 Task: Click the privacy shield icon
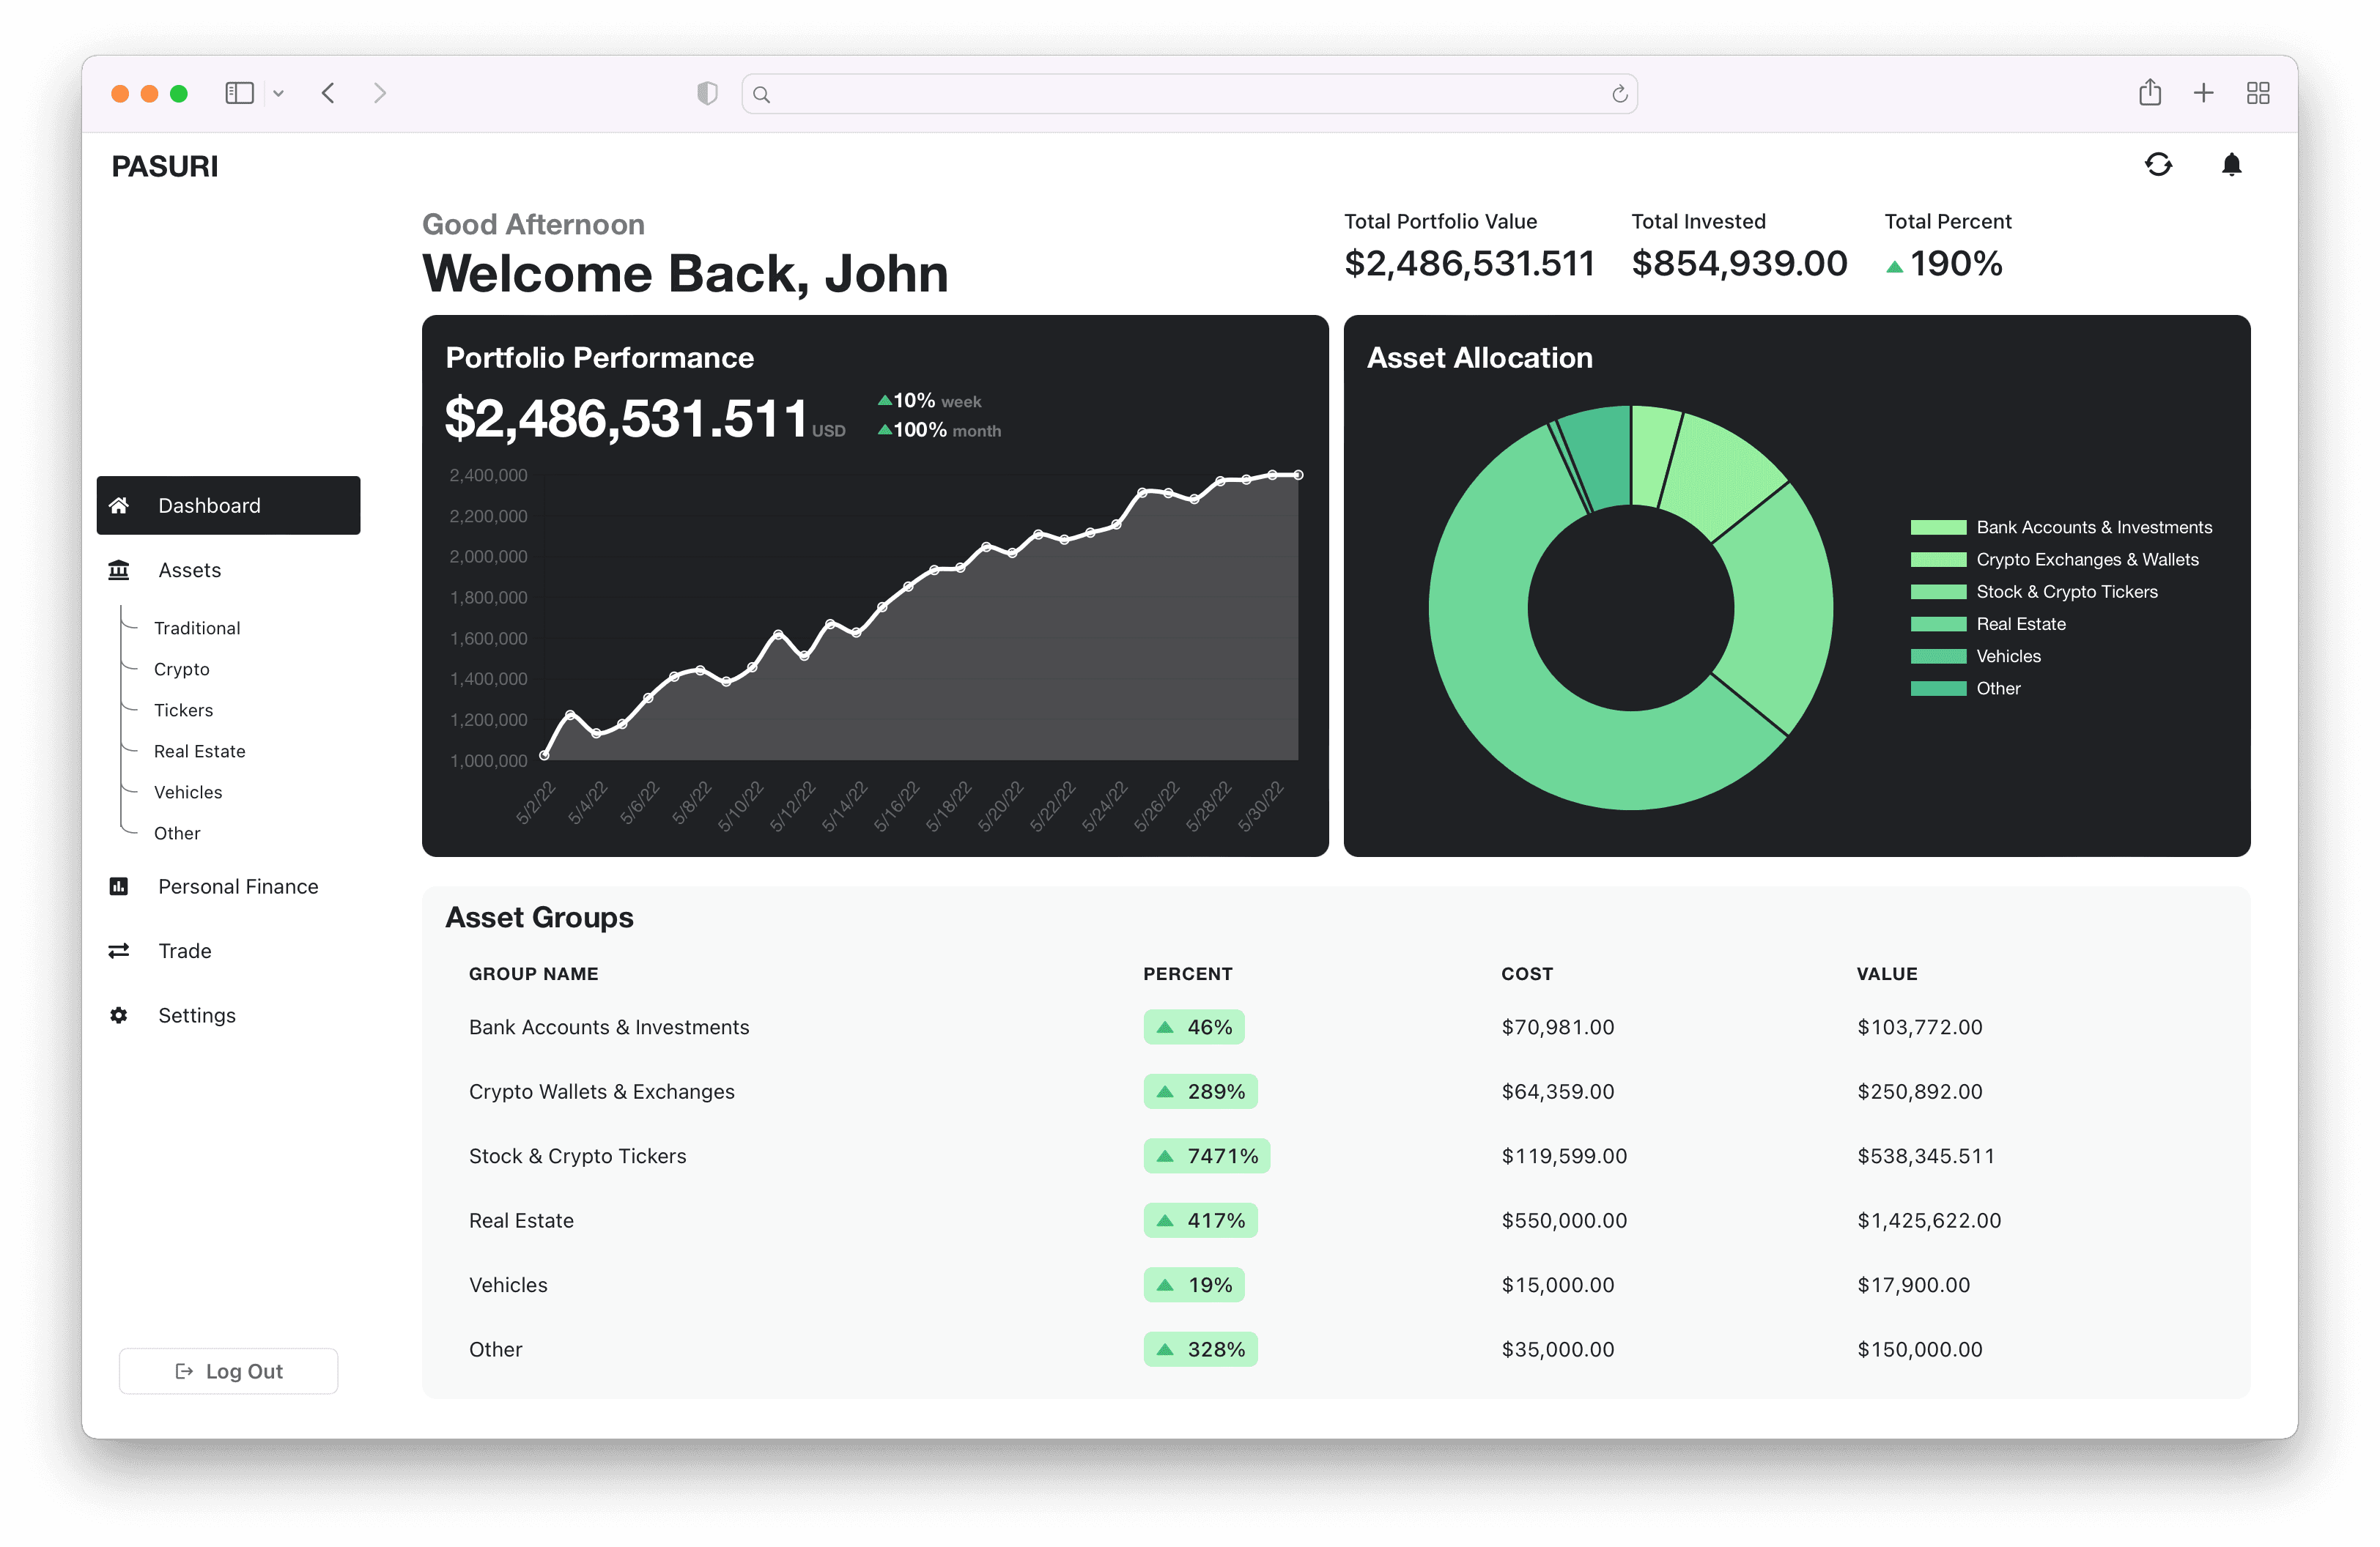tap(707, 93)
